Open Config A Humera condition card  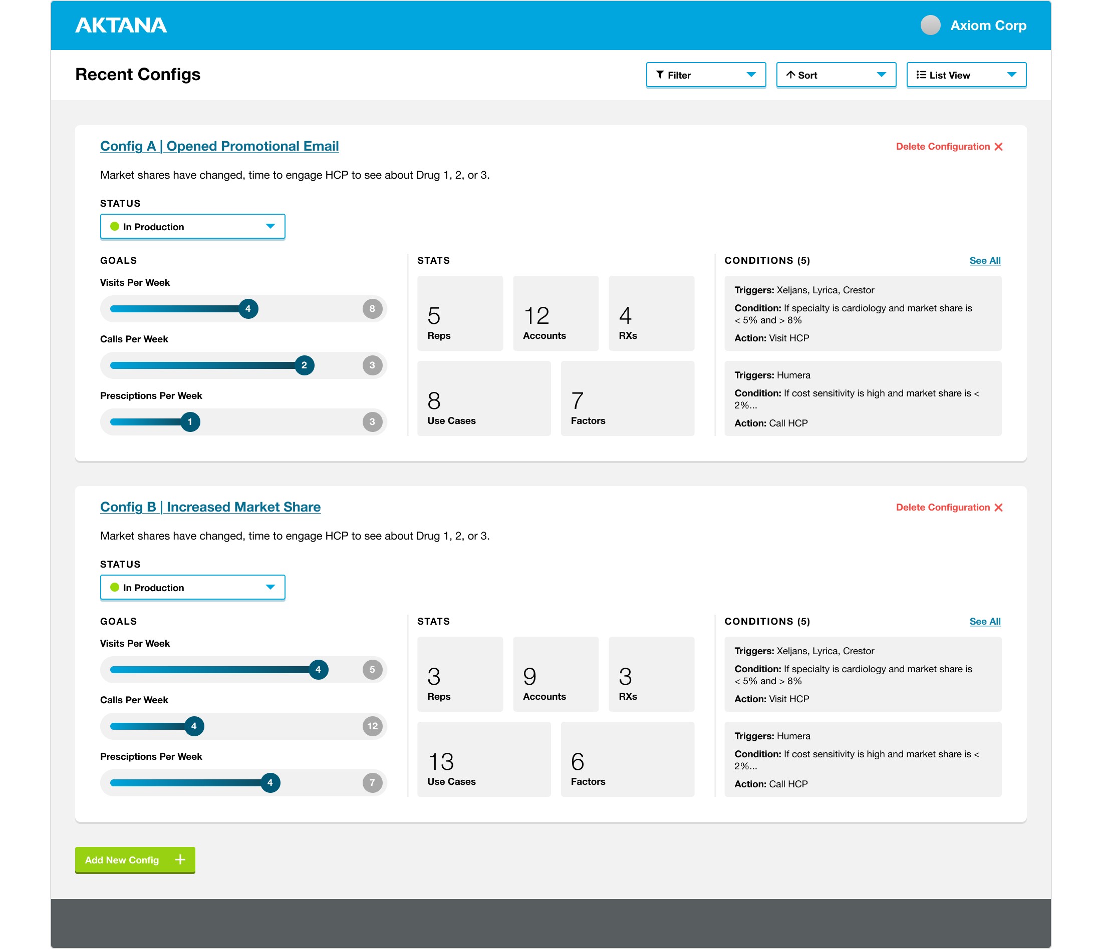coord(863,399)
